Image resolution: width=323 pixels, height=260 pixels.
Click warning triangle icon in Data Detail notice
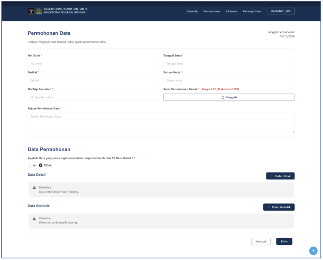[x=34, y=187]
